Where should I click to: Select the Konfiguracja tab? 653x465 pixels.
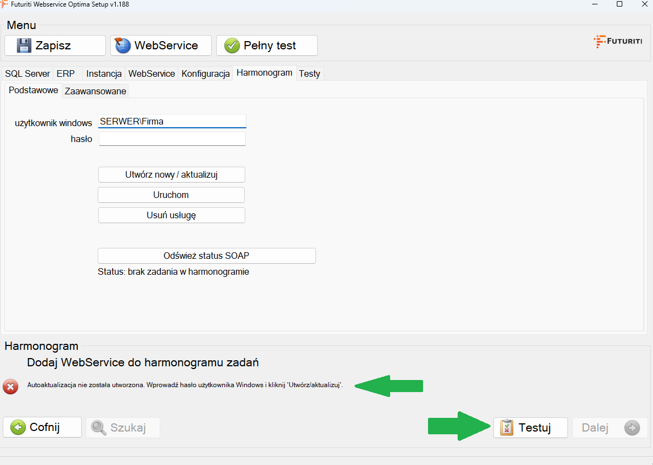coord(205,73)
